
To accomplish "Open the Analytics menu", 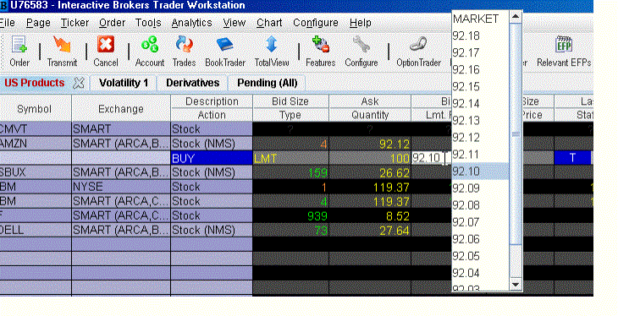I will pyautogui.click(x=191, y=23).
